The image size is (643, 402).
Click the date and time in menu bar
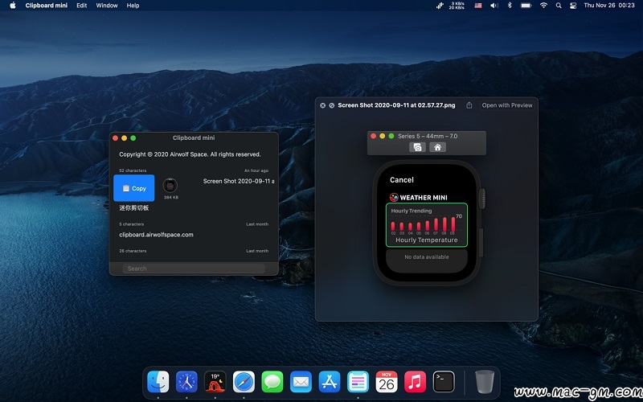coord(609,6)
